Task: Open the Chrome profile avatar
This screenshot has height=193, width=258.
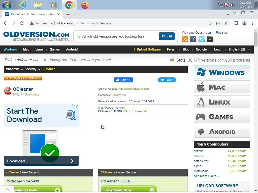Action: pyautogui.click(x=244, y=23)
